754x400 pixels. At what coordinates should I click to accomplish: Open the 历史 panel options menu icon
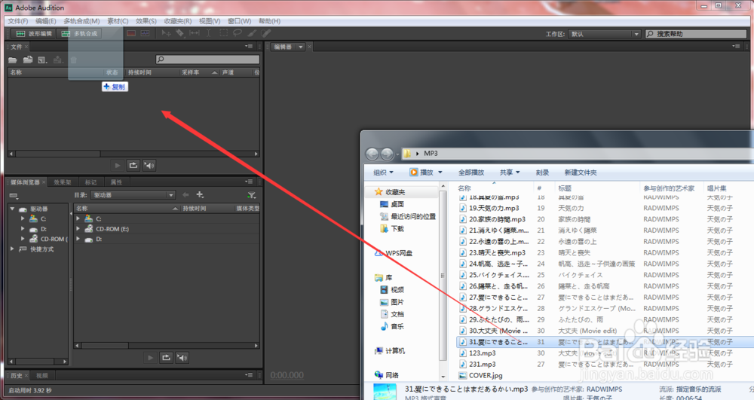pos(249,374)
